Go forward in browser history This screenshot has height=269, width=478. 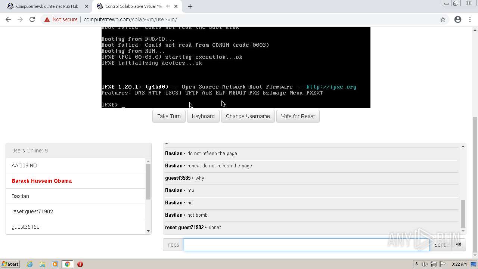[x=20, y=19]
